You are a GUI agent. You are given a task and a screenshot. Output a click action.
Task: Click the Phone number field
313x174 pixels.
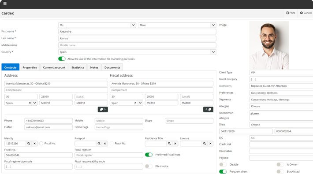[48, 121]
